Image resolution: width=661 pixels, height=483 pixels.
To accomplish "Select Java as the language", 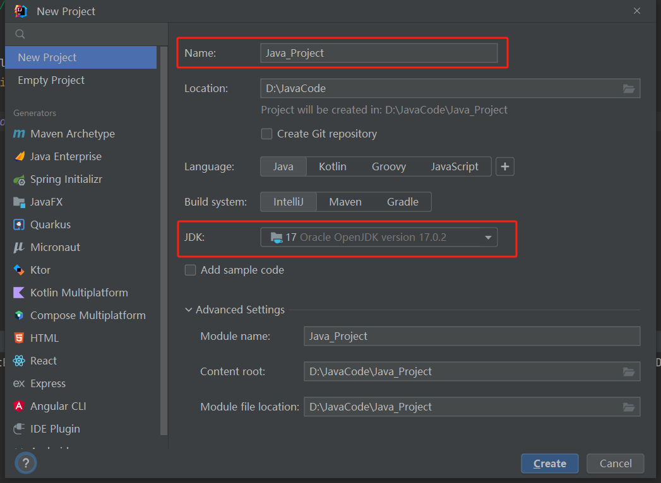I will [283, 166].
